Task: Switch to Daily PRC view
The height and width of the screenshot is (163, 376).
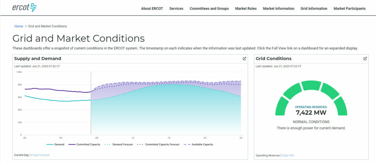Action: (288, 156)
